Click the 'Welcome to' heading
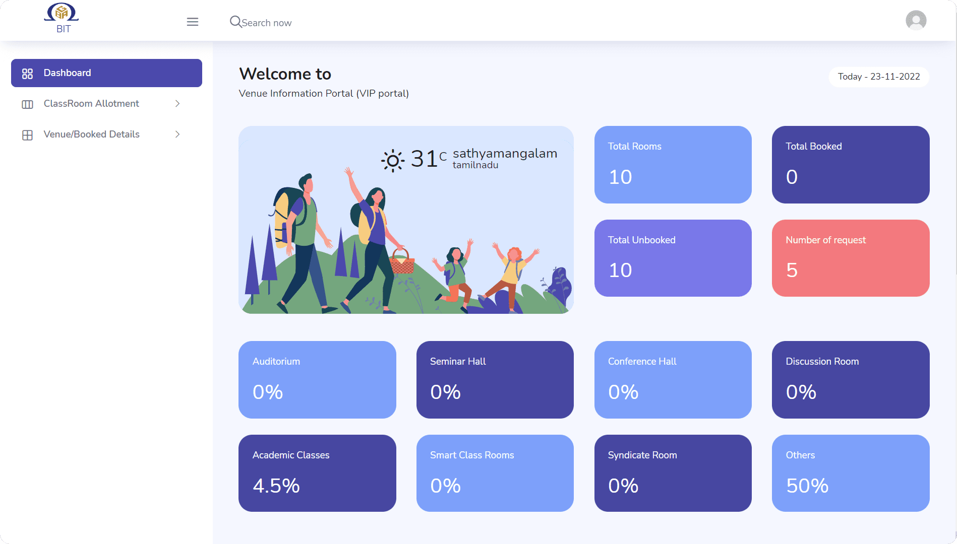 tap(285, 74)
